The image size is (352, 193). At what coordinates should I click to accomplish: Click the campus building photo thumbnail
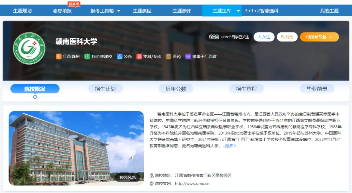[76, 148]
